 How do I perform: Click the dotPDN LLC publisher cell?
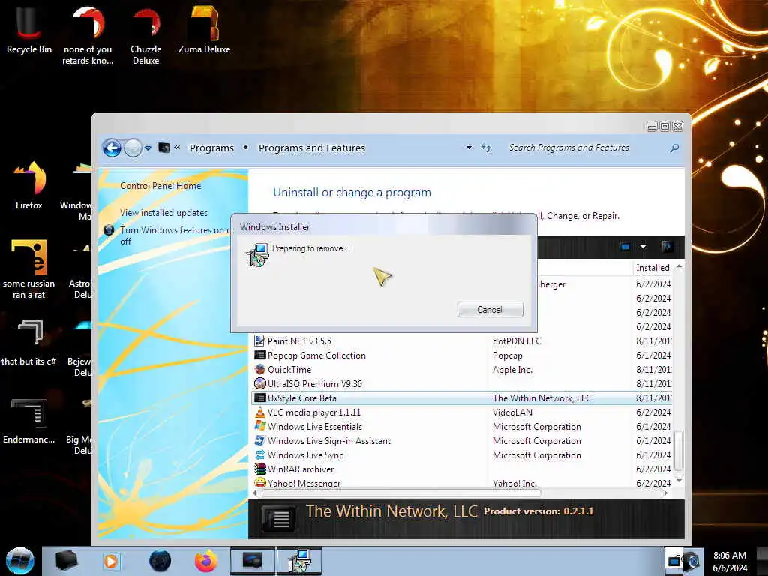tap(517, 341)
